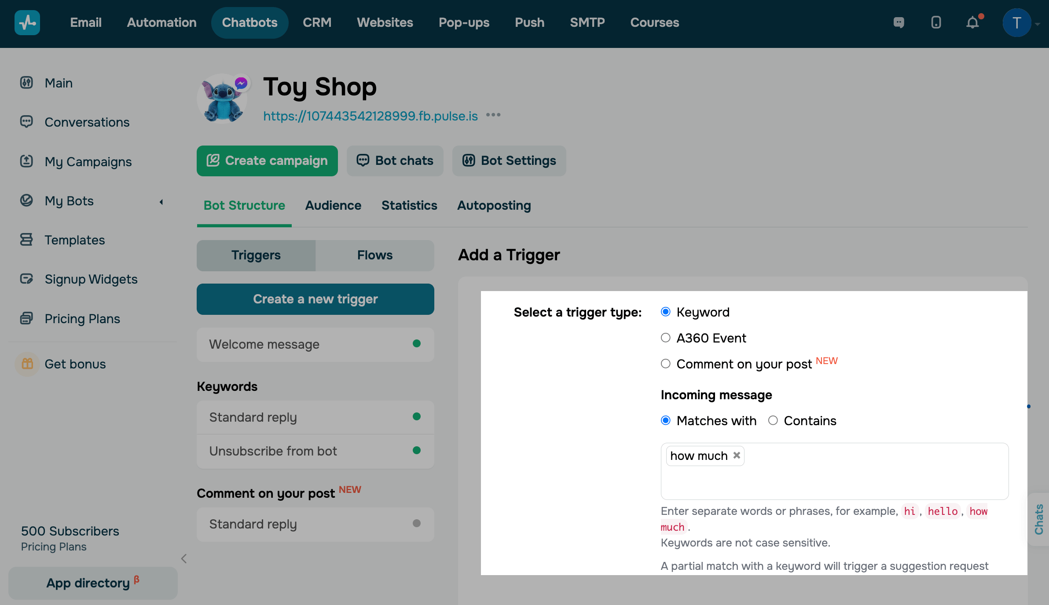The image size is (1049, 605).
Task: Click the mobile app icon in the top bar
Action: 936,22
